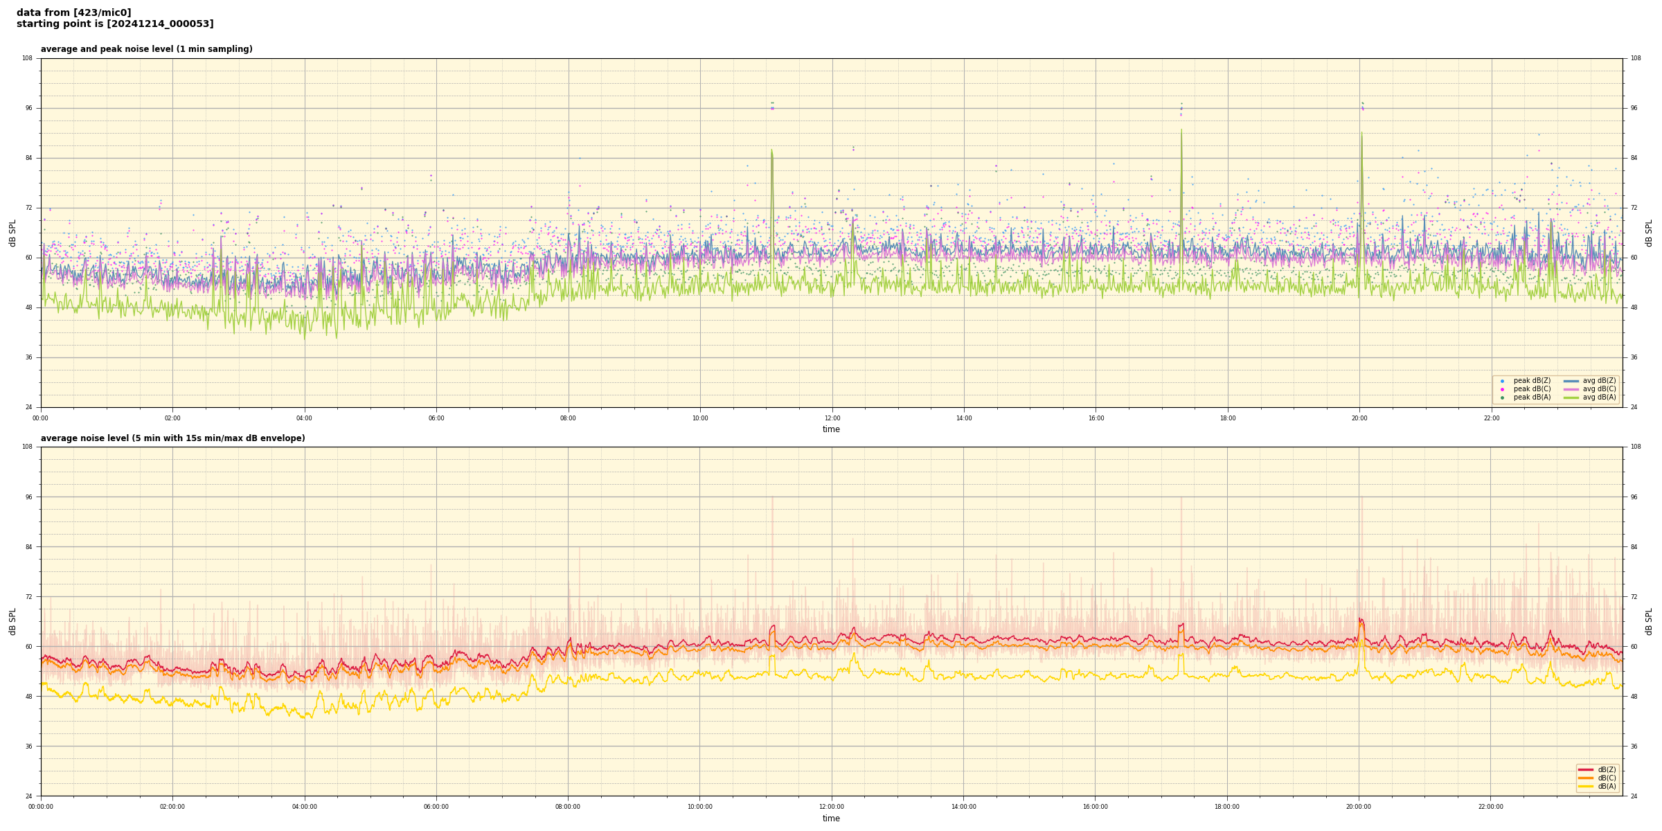Click the 12:00 tick label on the top chart
The width and height of the screenshot is (1662, 831).
pos(832,418)
